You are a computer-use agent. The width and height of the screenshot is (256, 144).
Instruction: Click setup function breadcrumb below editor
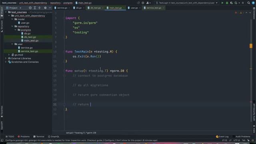(x=81, y=133)
